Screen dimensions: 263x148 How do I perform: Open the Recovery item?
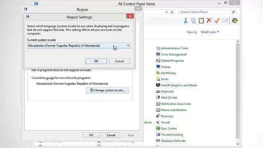coord(164,116)
